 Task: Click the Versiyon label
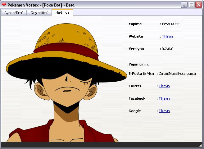pyautogui.click(x=136, y=49)
